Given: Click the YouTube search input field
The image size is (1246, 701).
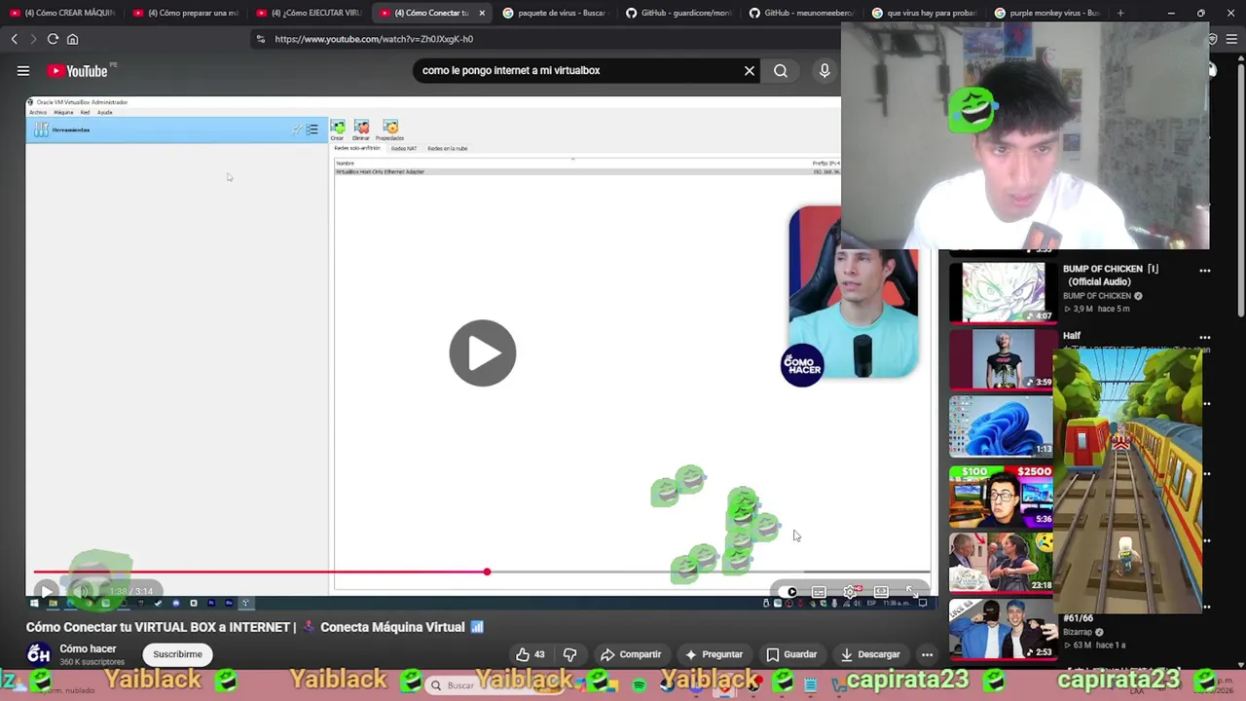Looking at the screenshot, I should pyautogui.click(x=577, y=70).
